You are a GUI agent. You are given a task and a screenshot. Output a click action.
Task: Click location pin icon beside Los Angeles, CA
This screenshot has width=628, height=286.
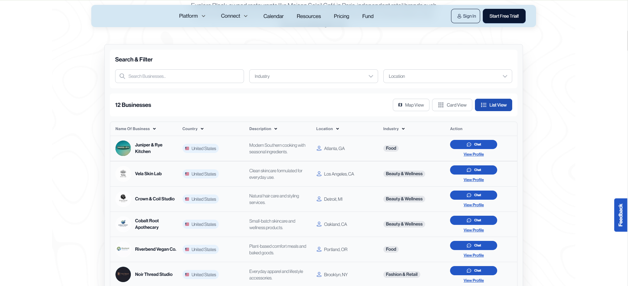click(319, 174)
